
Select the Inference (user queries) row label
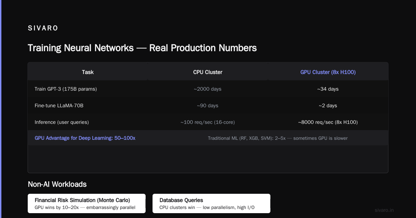(x=62, y=122)
